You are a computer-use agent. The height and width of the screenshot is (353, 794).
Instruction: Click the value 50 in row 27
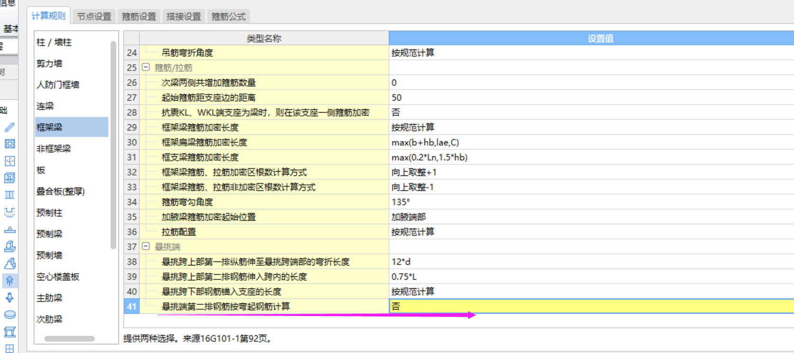point(591,98)
